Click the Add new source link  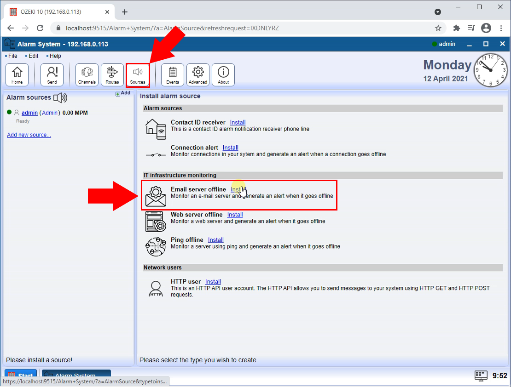[29, 135]
